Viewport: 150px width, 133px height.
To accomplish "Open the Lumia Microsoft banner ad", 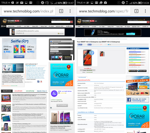I will pyautogui.click(x=37, y=32).
